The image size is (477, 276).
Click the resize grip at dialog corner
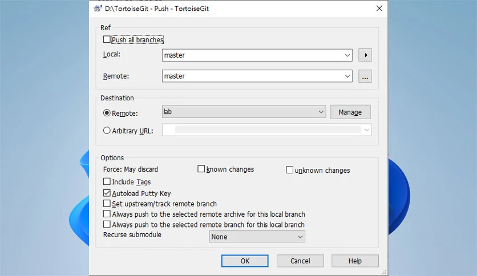(384, 272)
